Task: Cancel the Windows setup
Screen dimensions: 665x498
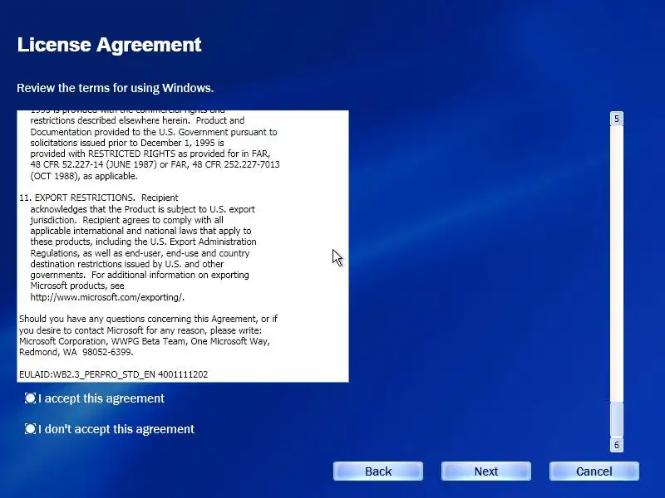Action: point(594,471)
